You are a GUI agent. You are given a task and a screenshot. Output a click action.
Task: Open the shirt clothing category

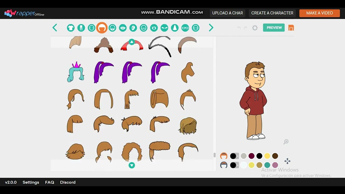pyautogui.click(x=71, y=28)
